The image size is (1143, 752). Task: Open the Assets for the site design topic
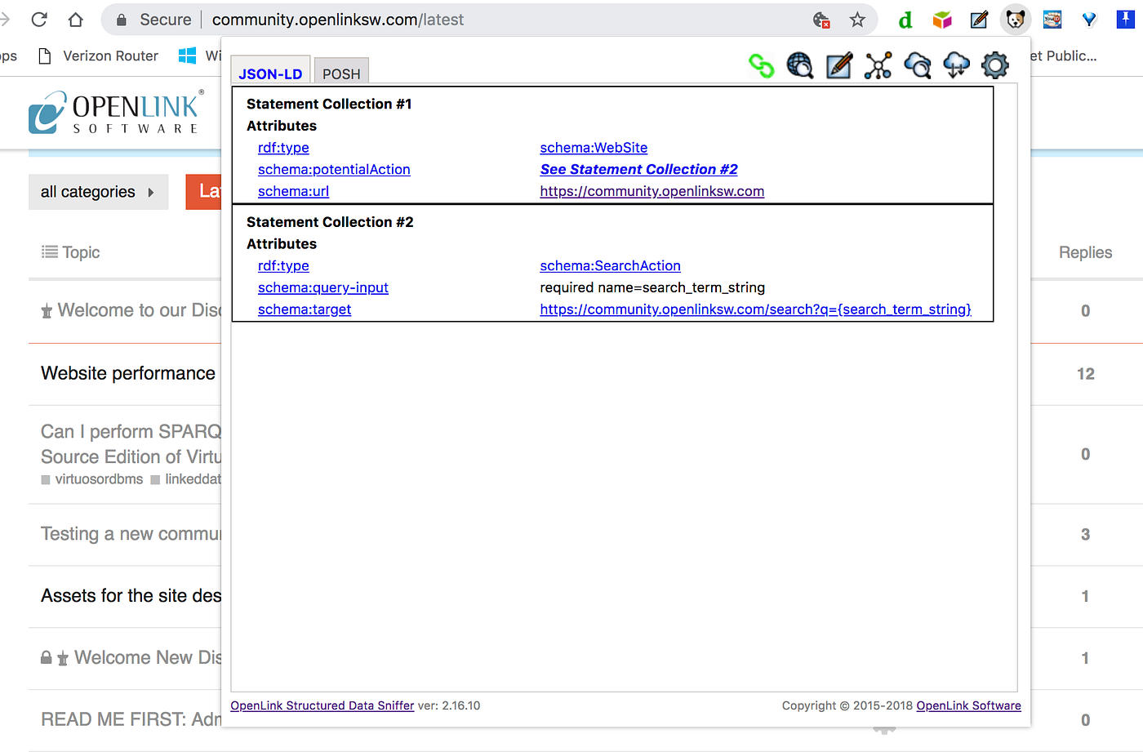point(131,596)
